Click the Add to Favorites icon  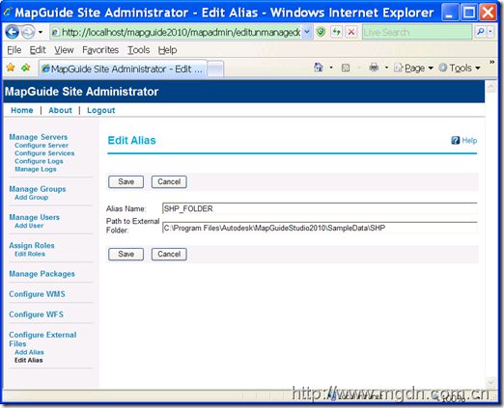pos(26,68)
